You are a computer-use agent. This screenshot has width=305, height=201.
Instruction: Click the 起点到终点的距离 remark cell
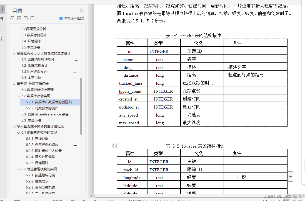(256, 74)
